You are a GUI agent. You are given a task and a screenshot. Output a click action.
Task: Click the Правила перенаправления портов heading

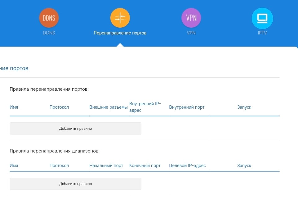point(49,89)
